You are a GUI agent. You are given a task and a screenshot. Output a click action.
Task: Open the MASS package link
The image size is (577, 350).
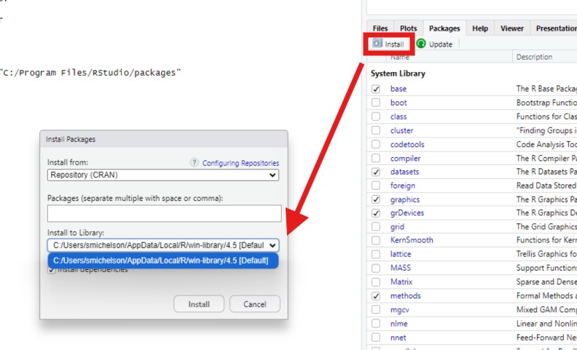401,268
